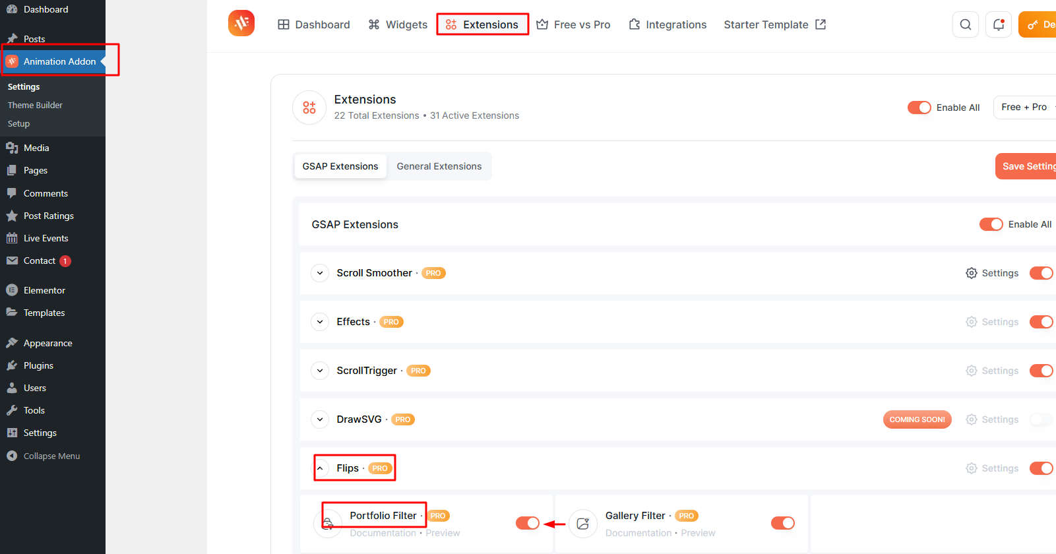This screenshot has width=1056, height=554.
Task: Click the PRO badge next to Effects
Action: tap(391, 322)
